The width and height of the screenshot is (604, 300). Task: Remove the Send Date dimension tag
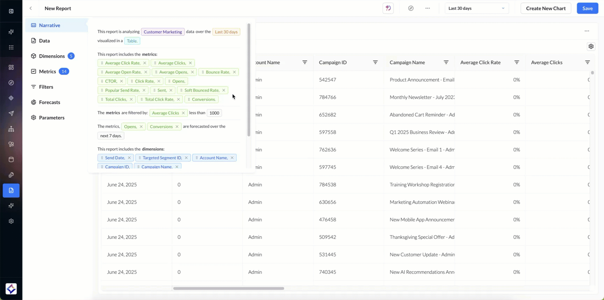point(129,158)
